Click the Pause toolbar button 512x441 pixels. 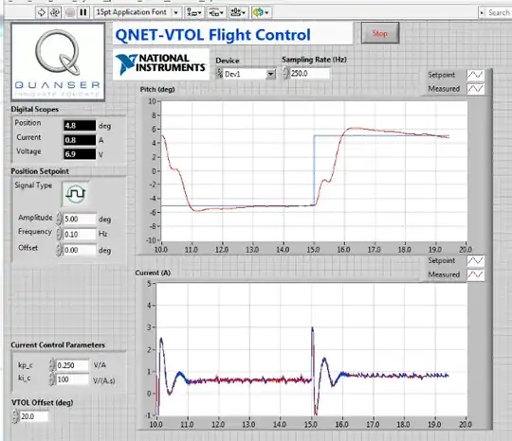(x=83, y=12)
